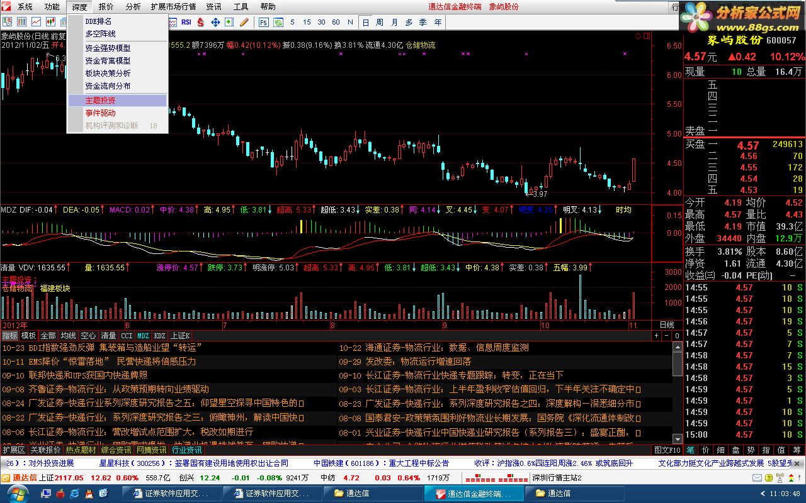Select the 15-minute period button
This screenshot has width=806, height=503.
(x=307, y=22)
